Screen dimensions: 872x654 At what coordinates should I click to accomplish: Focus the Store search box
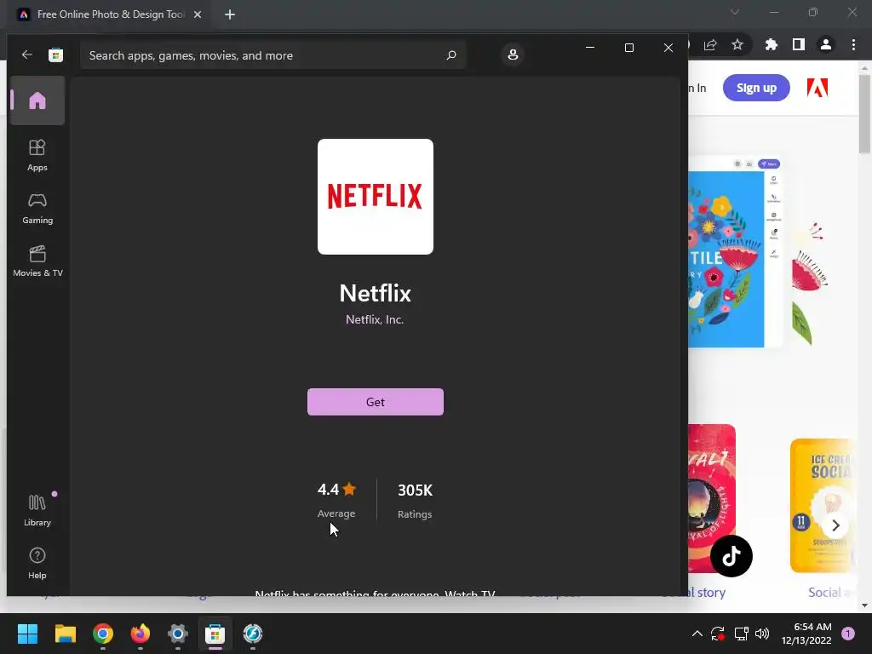[x=272, y=55]
